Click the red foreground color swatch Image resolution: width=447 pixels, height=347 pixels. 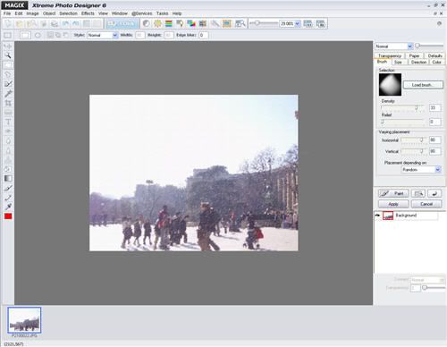(x=8, y=216)
